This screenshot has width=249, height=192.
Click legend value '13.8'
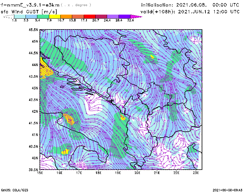point(73,20)
